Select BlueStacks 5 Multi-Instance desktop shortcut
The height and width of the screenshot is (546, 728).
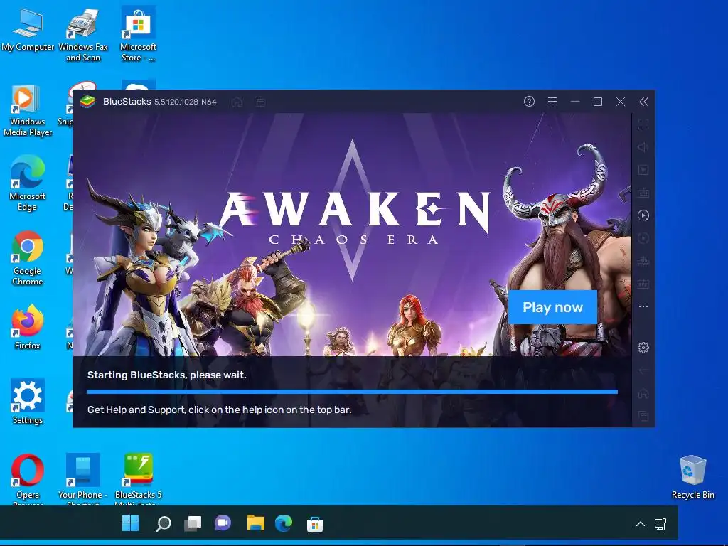[x=139, y=479]
